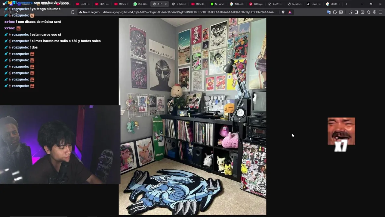Switch to the '(53) Wh' WhatsApp tab
The height and width of the screenshot is (217, 385).
coord(140,4)
